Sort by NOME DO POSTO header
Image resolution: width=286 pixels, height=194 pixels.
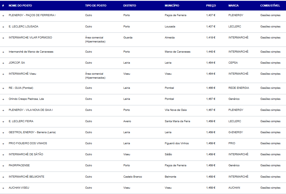[20, 6]
